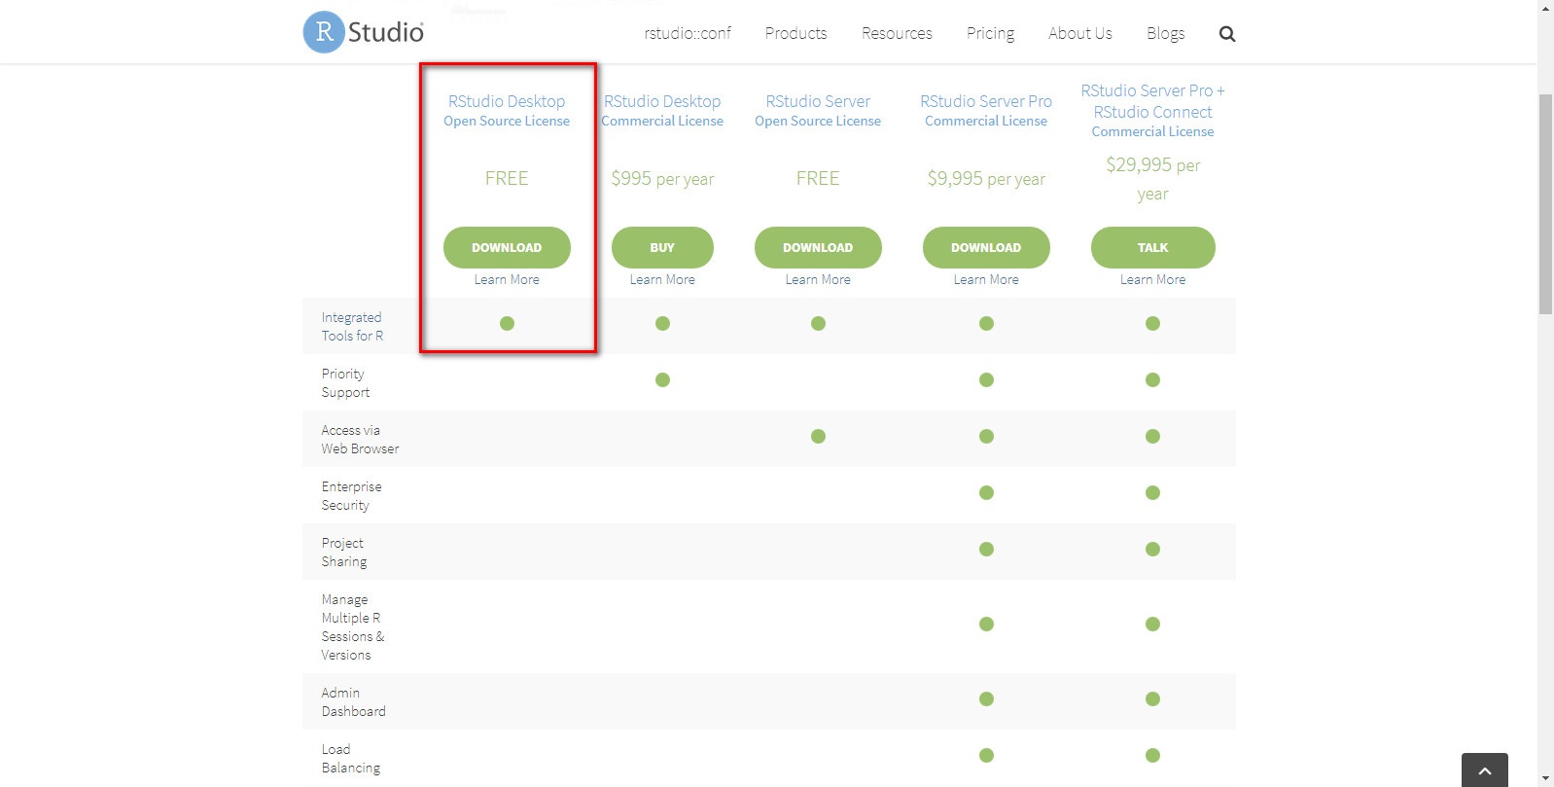
Task: Click the Project Sharing row label
Action: pyautogui.click(x=344, y=552)
